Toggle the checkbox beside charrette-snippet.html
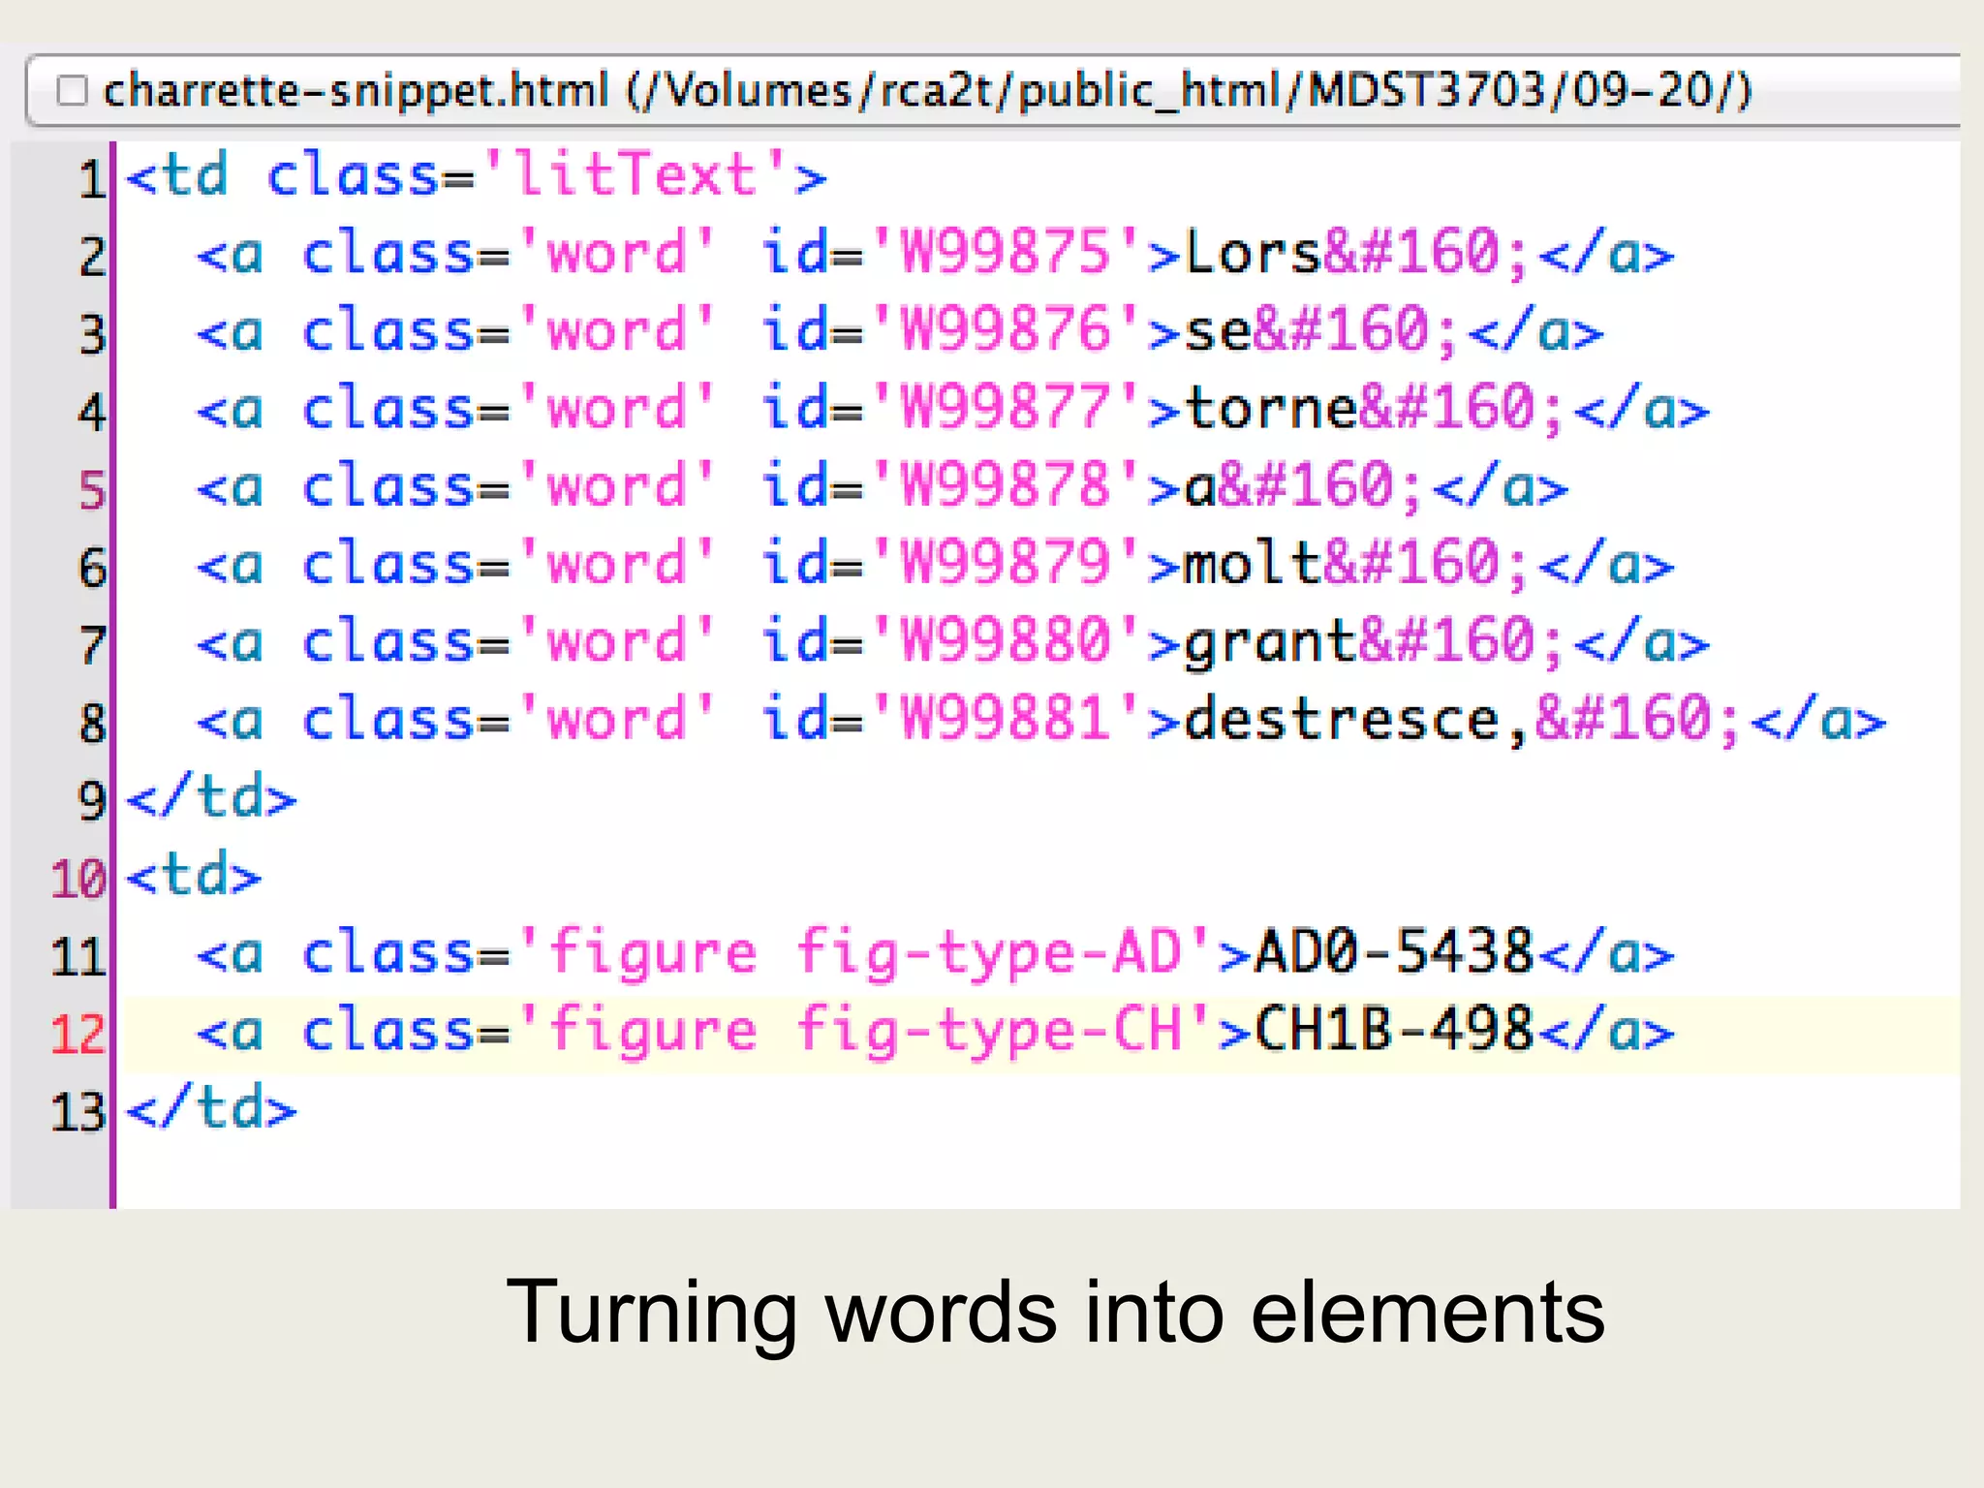The image size is (1984, 1488). 72,91
